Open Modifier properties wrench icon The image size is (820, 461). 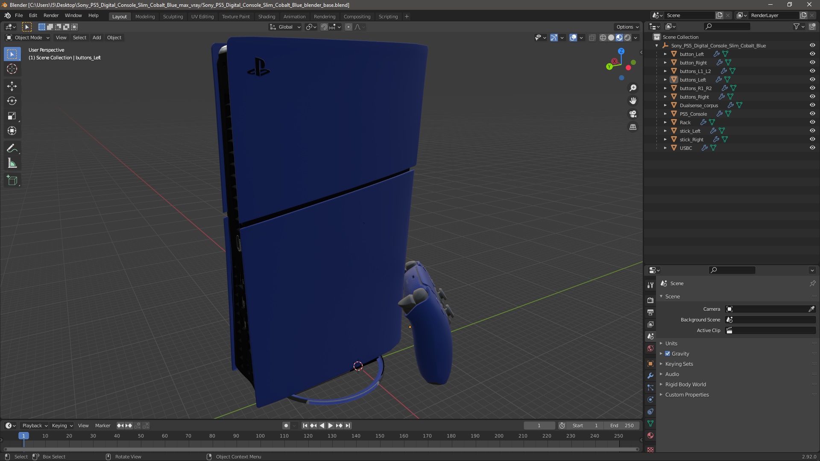[x=650, y=376]
